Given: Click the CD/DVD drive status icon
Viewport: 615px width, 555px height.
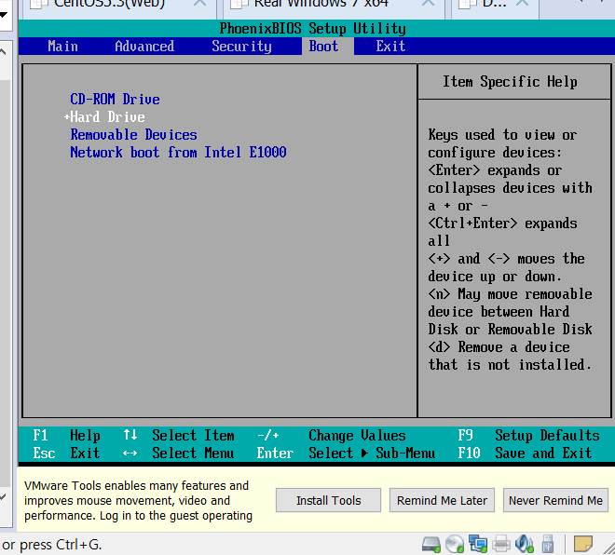Looking at the screenshot, I should [x=455, y=544].
